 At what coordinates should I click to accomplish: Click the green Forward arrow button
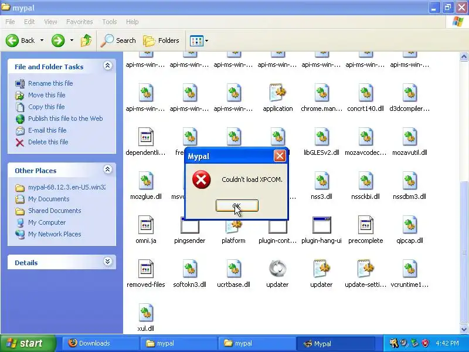[x=58, y=40]
